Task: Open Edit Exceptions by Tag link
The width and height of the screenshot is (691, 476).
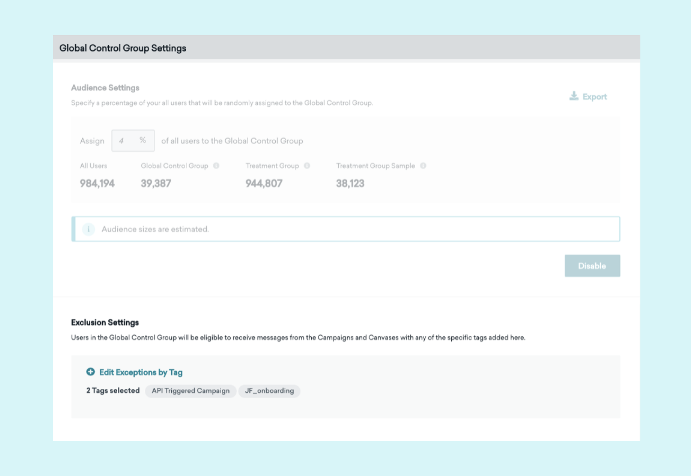Action: point(141,372)
